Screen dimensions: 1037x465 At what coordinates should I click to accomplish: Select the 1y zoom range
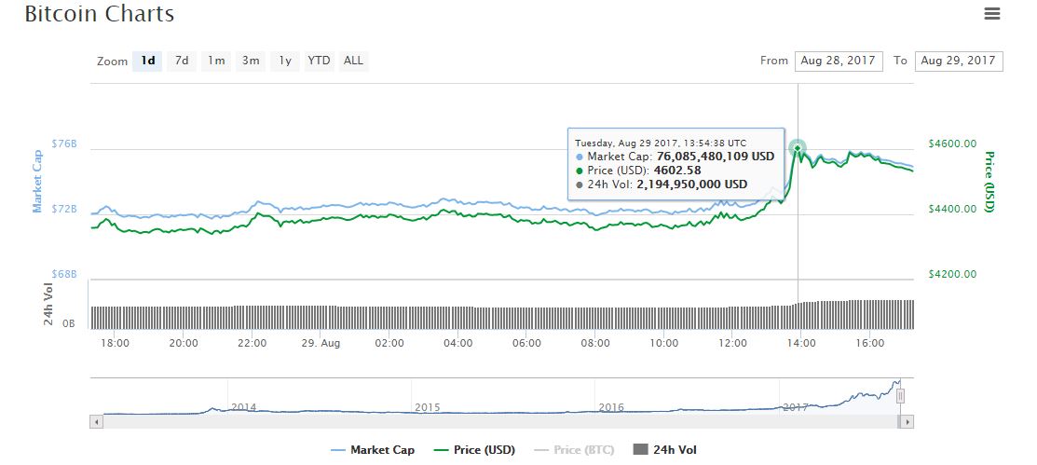tap(285, 61)
